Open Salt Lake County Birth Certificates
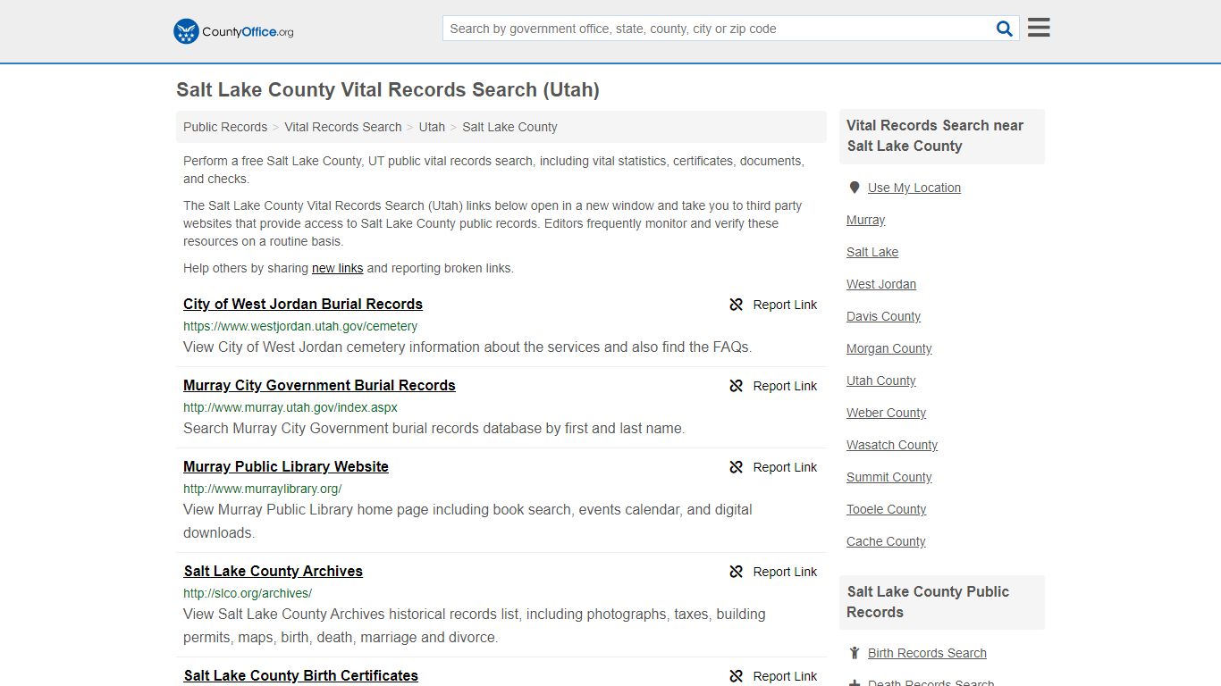Viewport: 1221px width, 686px height. coord(301,675)
